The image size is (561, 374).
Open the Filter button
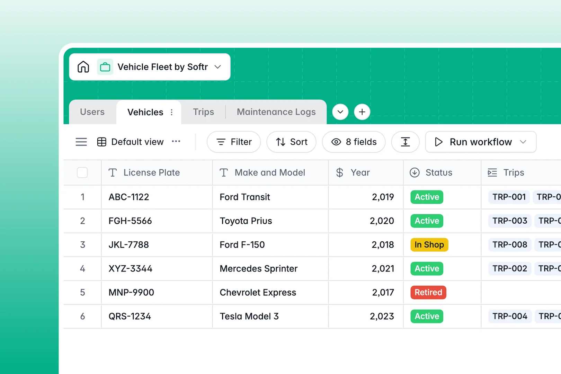coord(234,142)
